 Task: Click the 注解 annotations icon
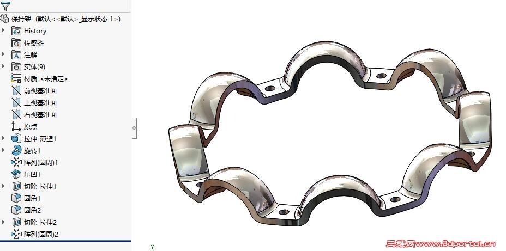point(16,55)
